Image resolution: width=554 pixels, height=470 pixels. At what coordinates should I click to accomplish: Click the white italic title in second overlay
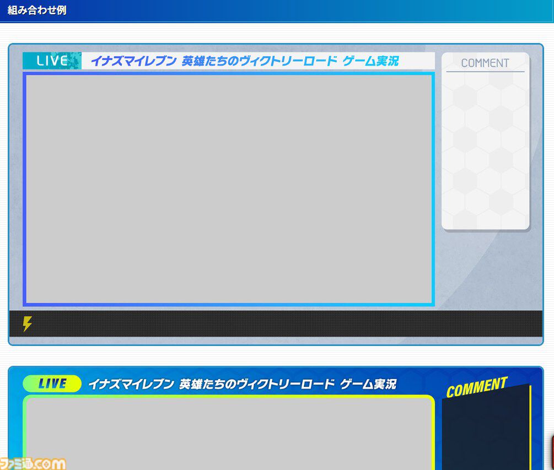241,384
